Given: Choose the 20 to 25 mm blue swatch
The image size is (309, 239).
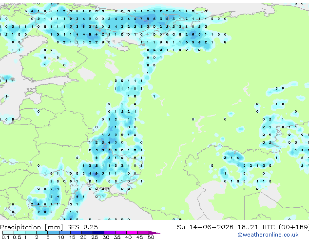Looking at the screenshot, I should (87, 233).
